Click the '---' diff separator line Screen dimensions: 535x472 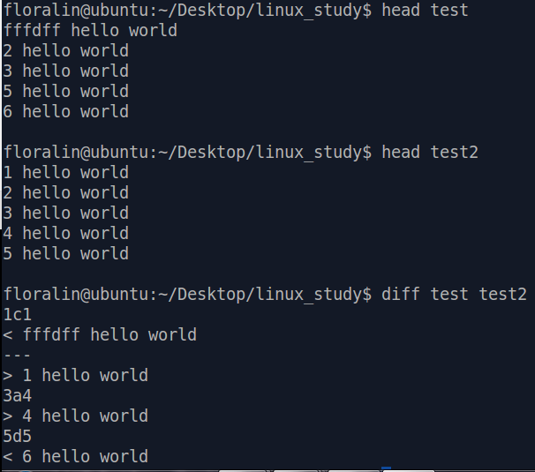[x=17, y=356]
